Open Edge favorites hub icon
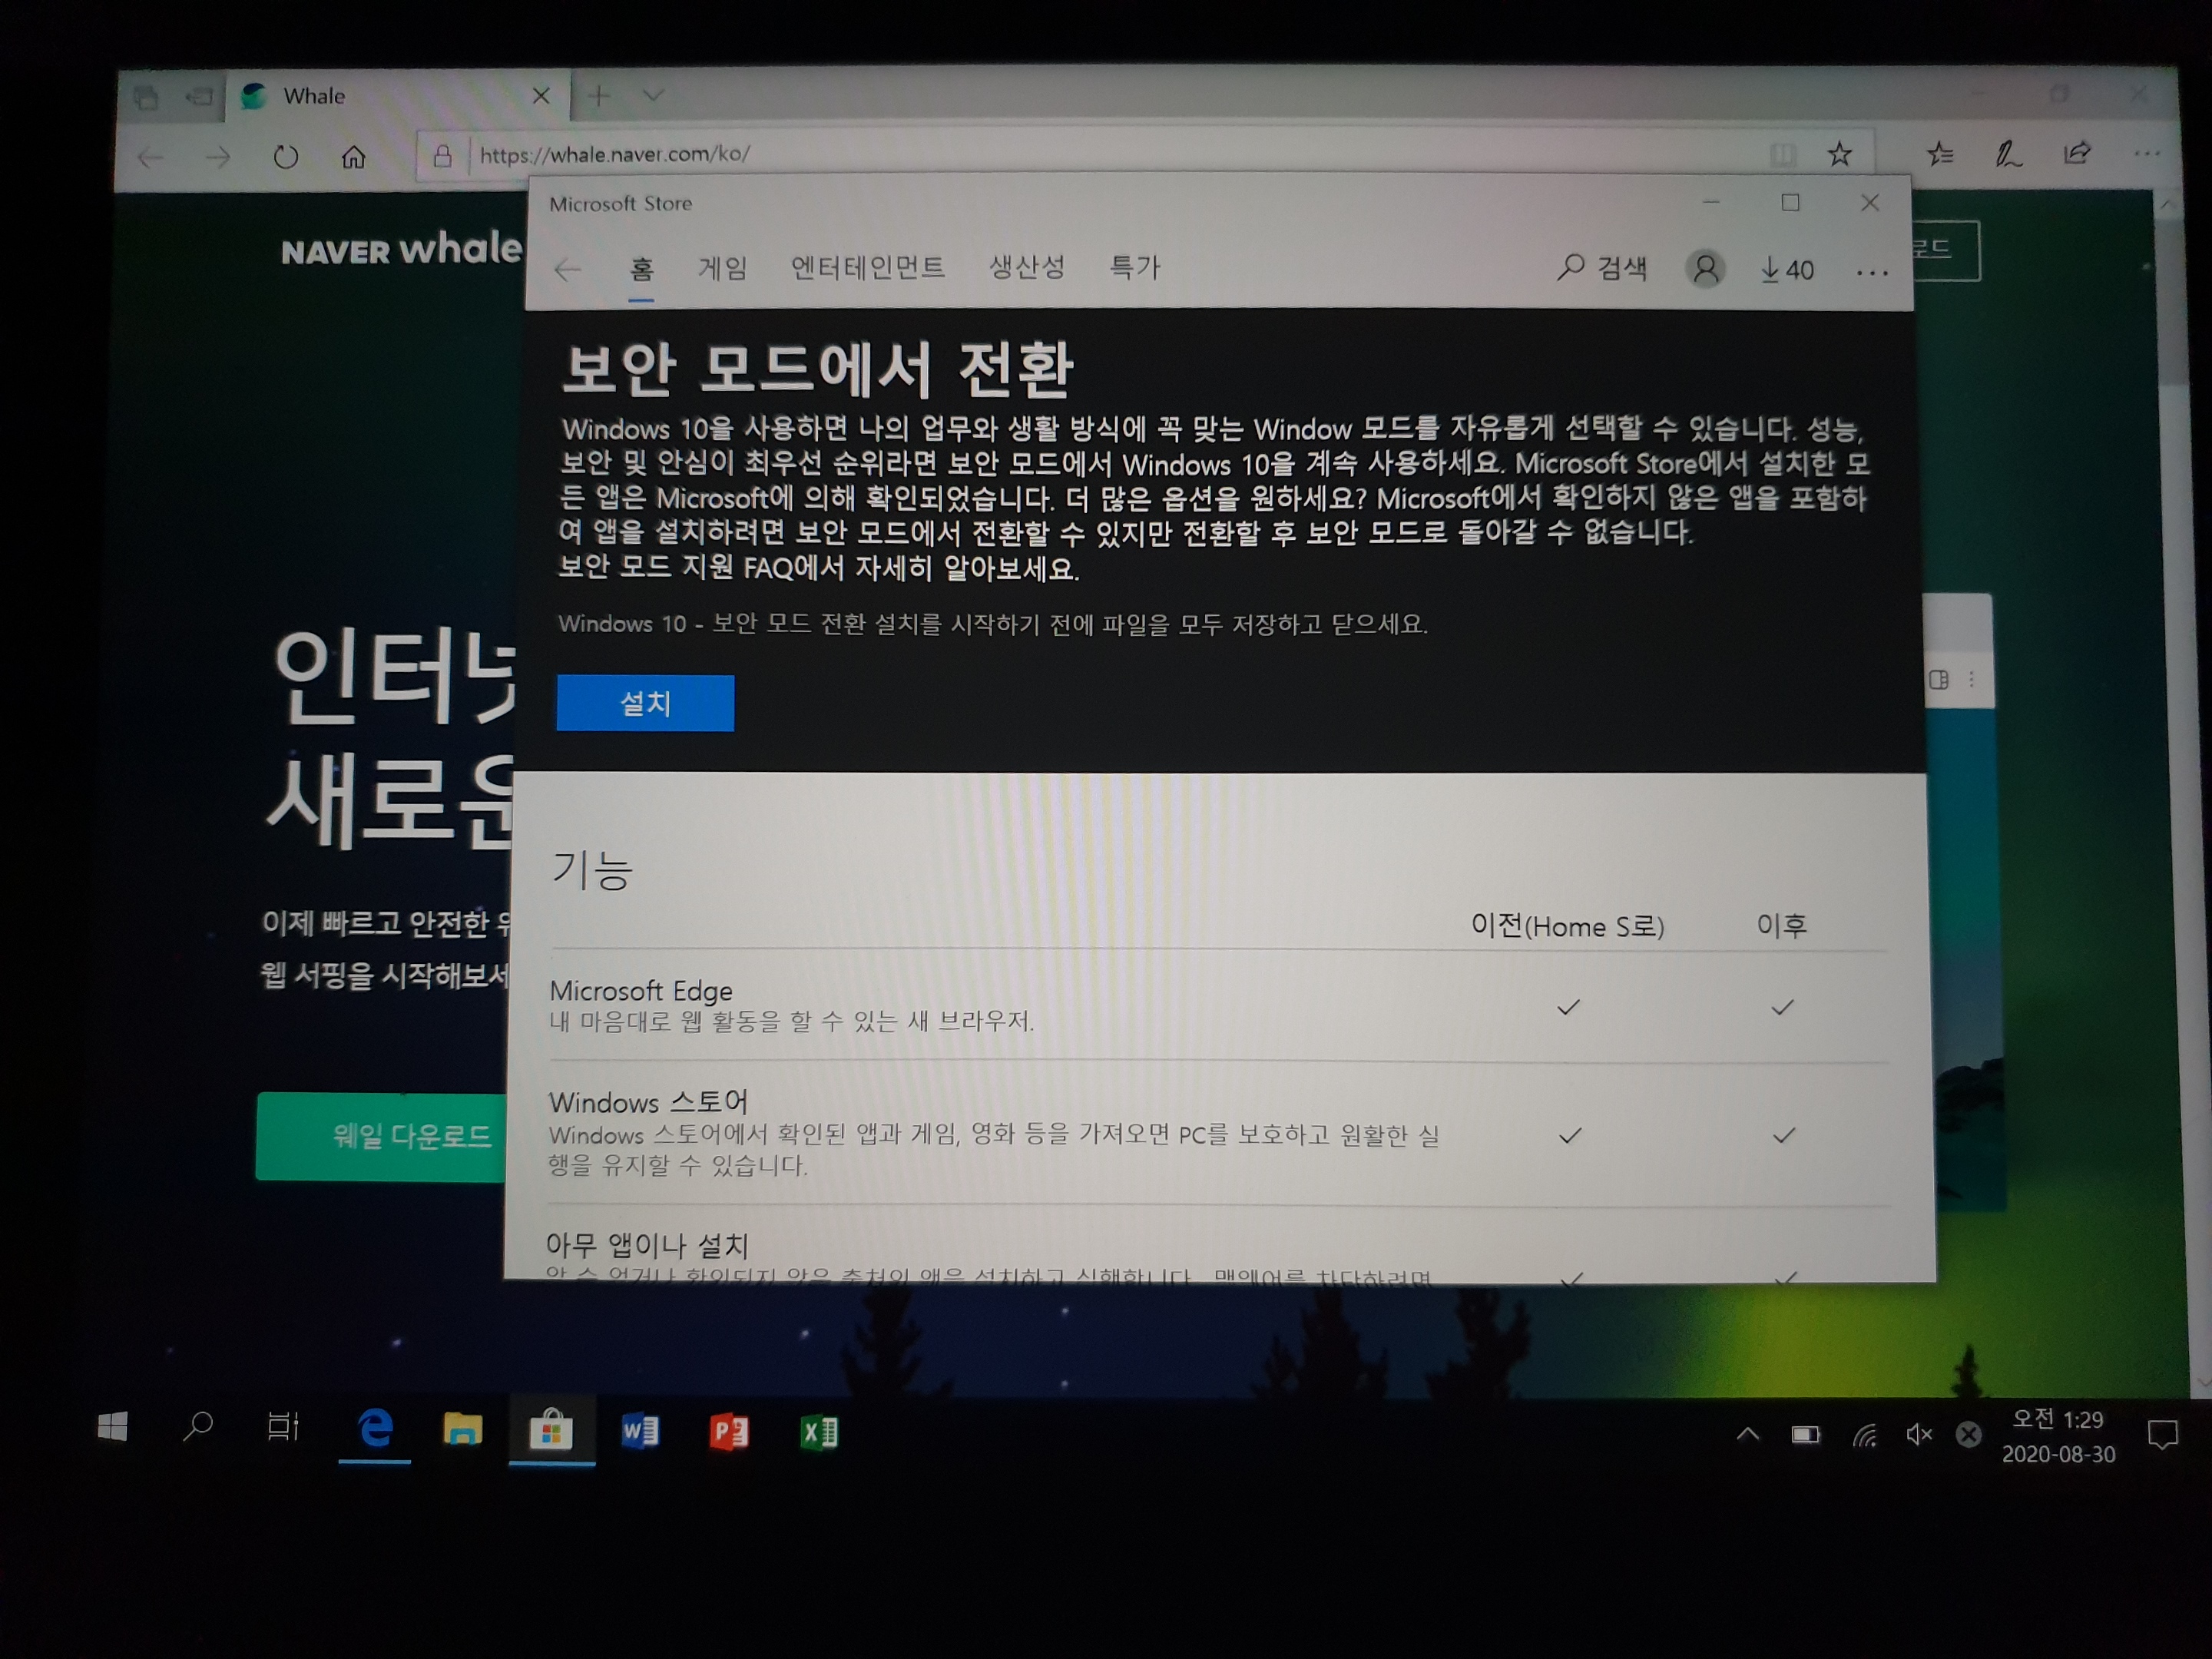The height and width of the screenshot is (1659, 2212). point(1940,153)
